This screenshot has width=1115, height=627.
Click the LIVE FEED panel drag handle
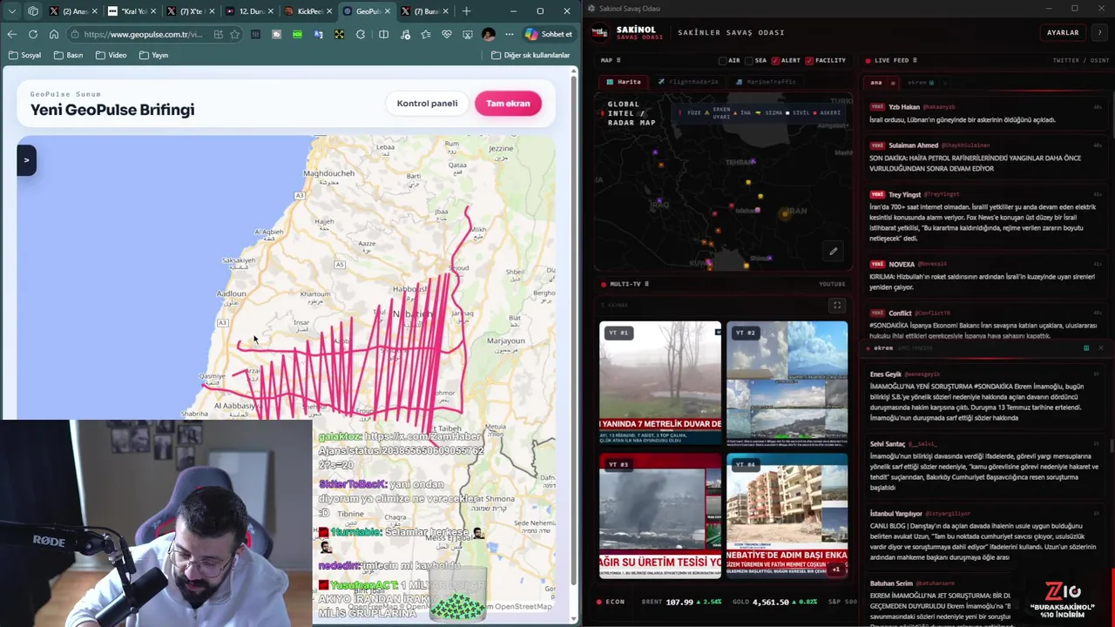click(x=915, y=60)
